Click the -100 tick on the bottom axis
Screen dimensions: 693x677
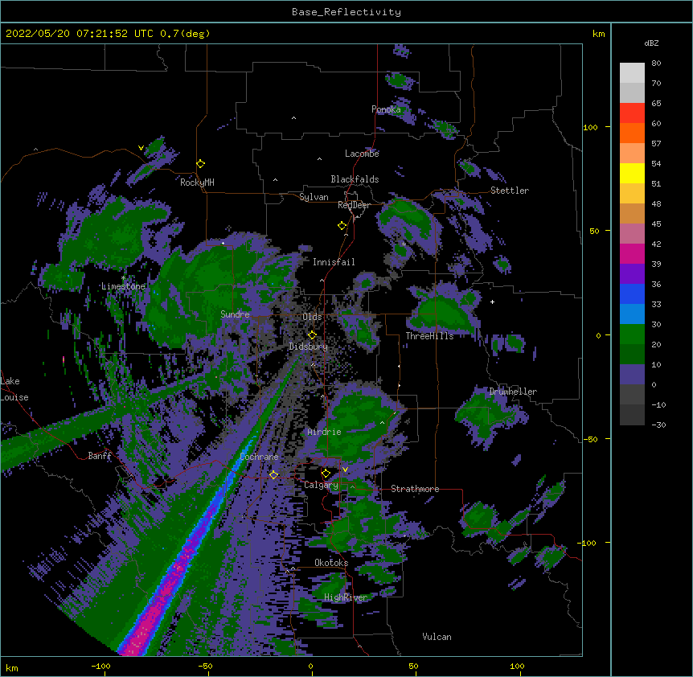coord(100,666)
